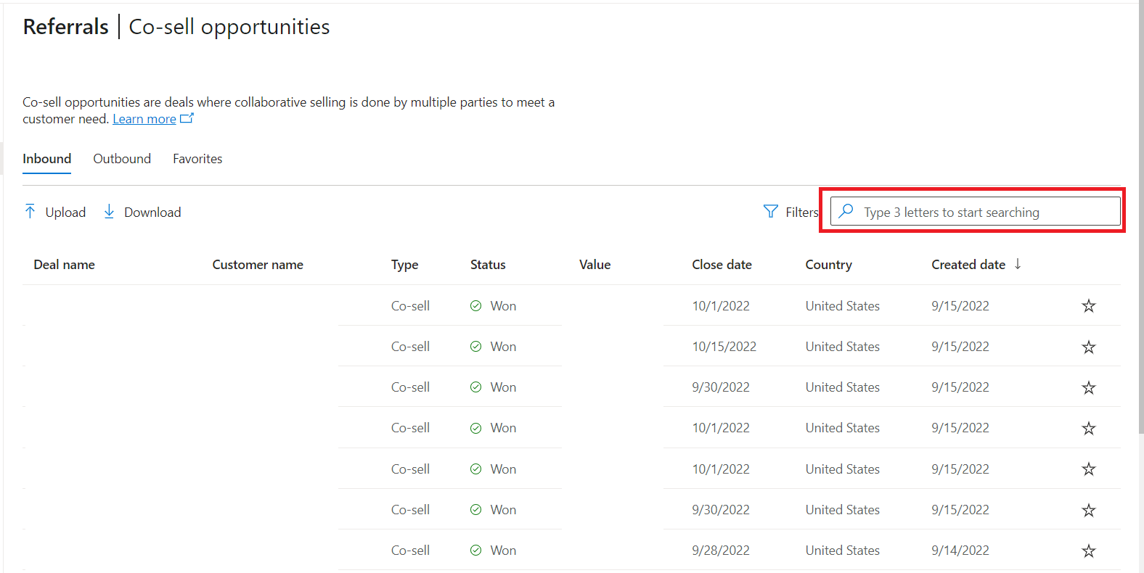Sort by Status column header

coord(488,265)
